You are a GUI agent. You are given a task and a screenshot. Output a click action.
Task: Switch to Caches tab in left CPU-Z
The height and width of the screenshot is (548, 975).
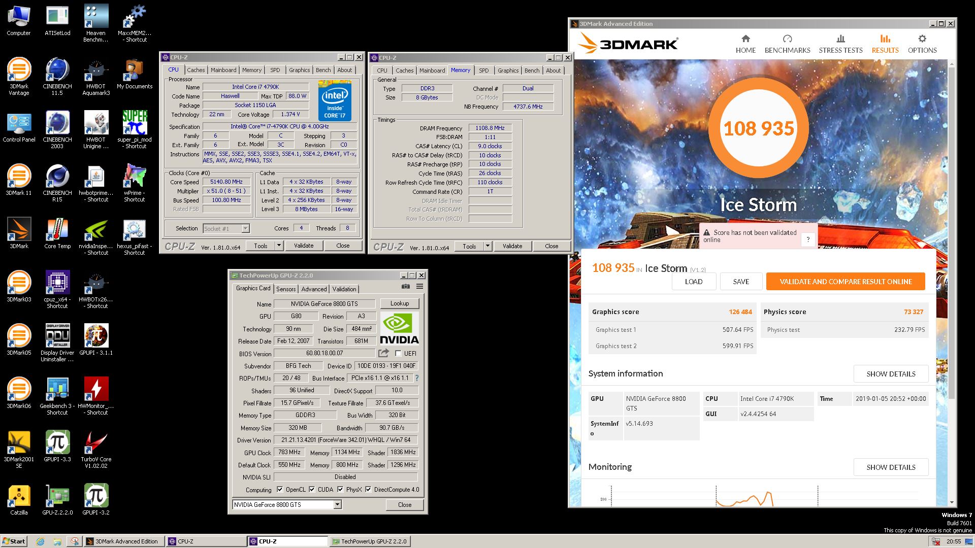pos(196,70)
